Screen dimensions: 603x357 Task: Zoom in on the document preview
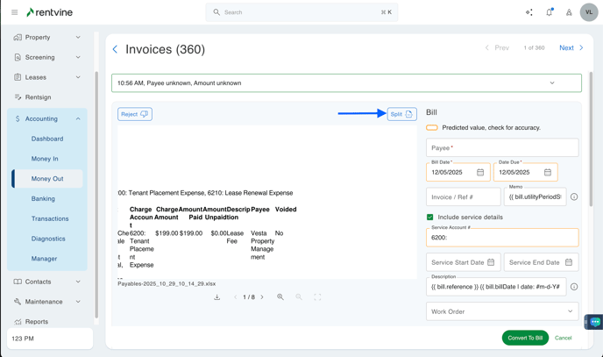click(280, 297)
